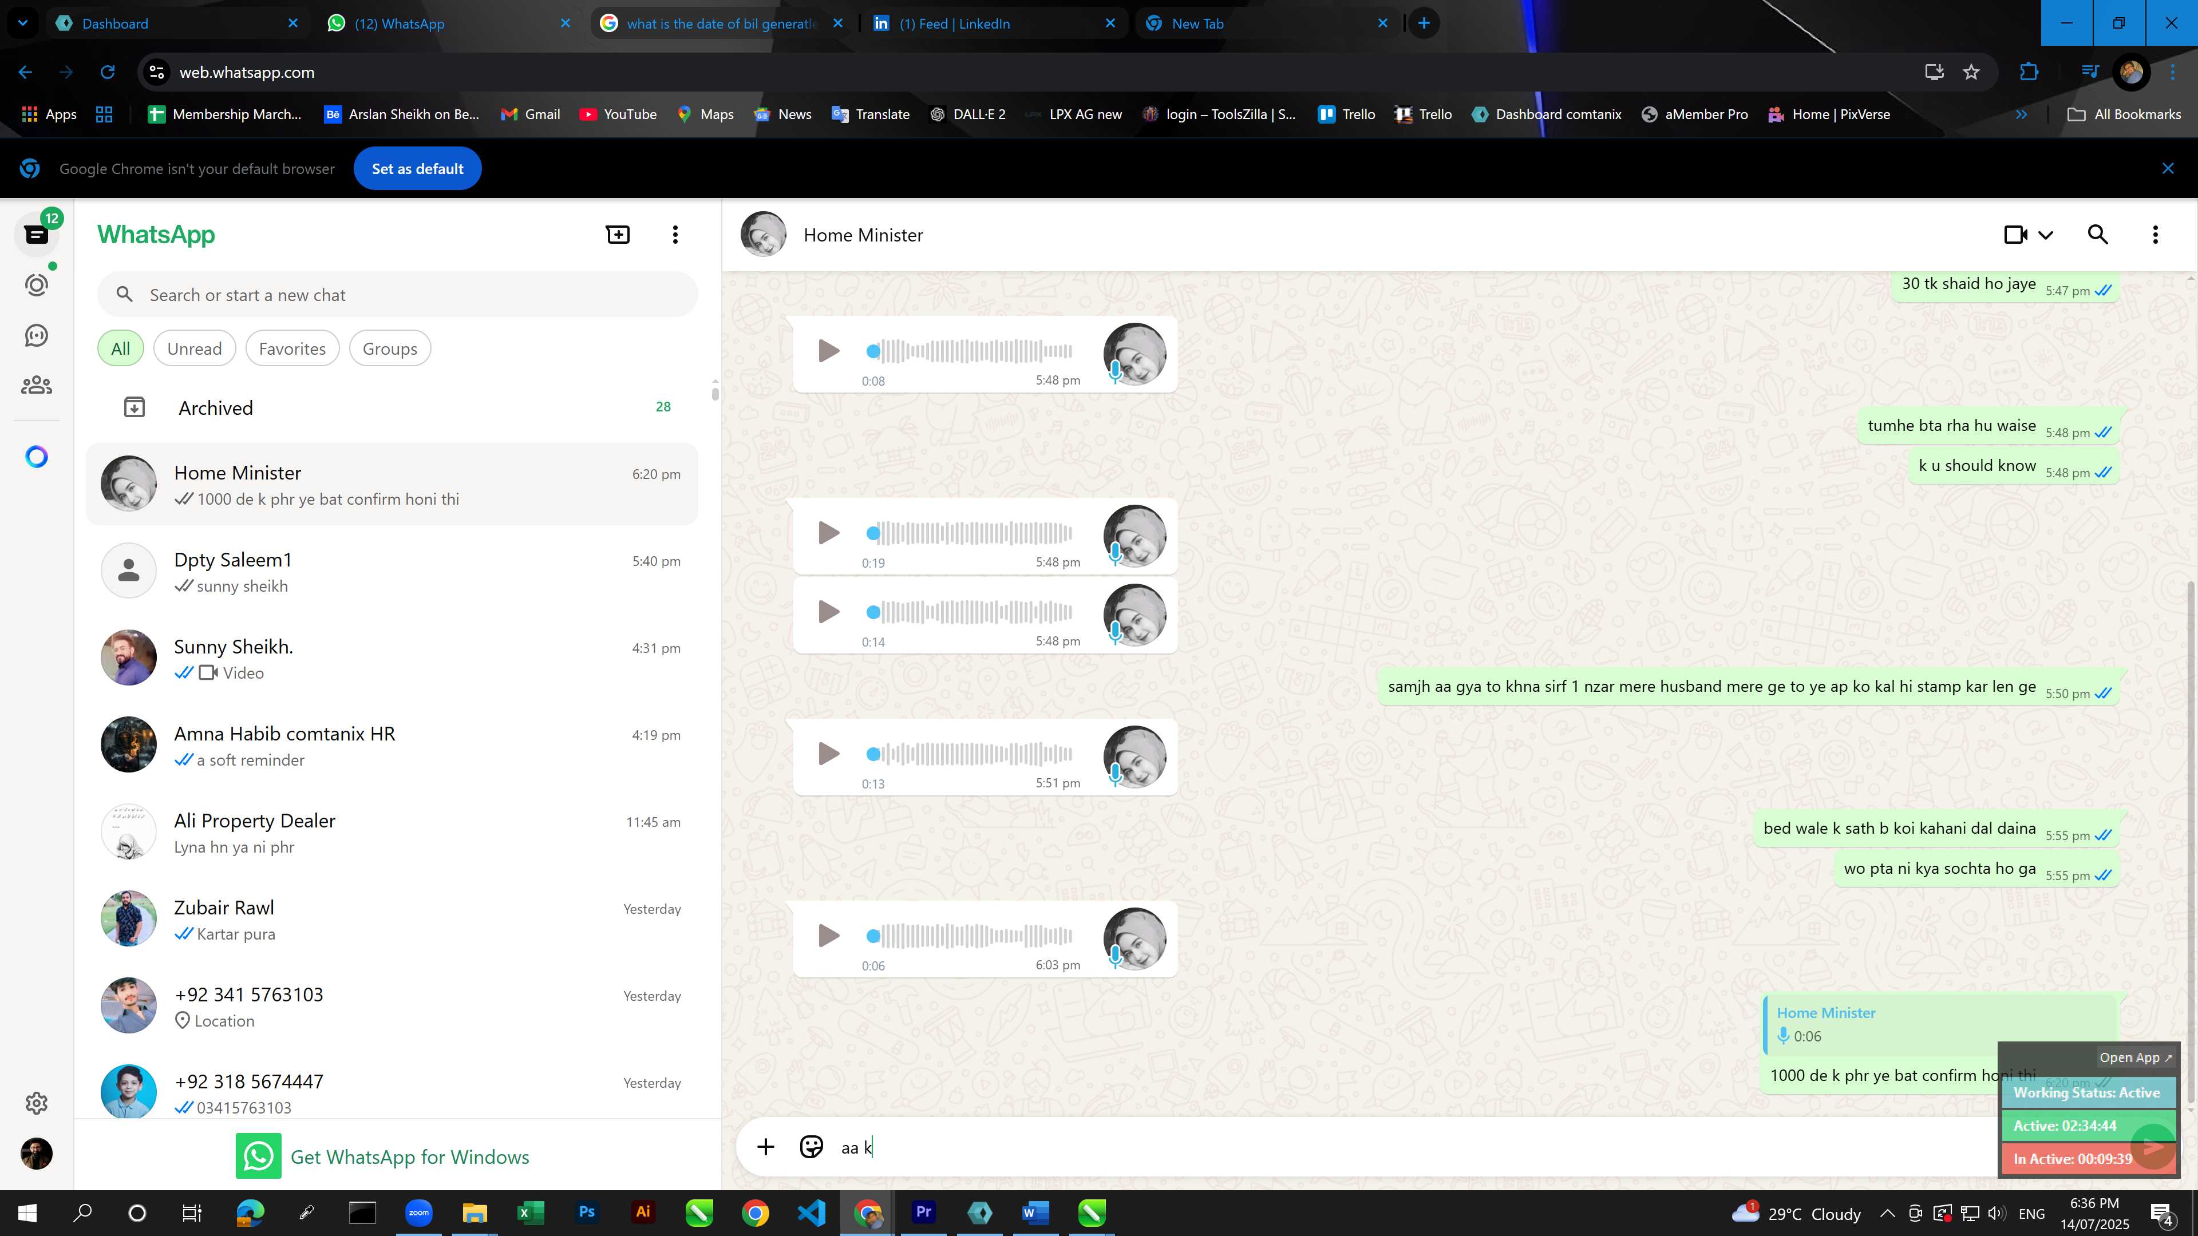Click the Search or start a new chat field
Viewport: 2198px width, 1236px height.
coord(398,295)
